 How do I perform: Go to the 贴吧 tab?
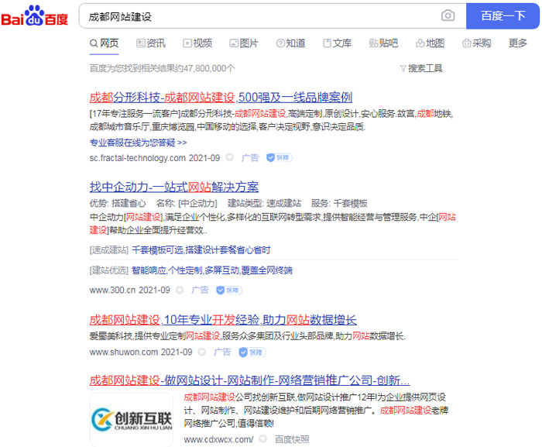pyautogui.click(x=383, y=43)
